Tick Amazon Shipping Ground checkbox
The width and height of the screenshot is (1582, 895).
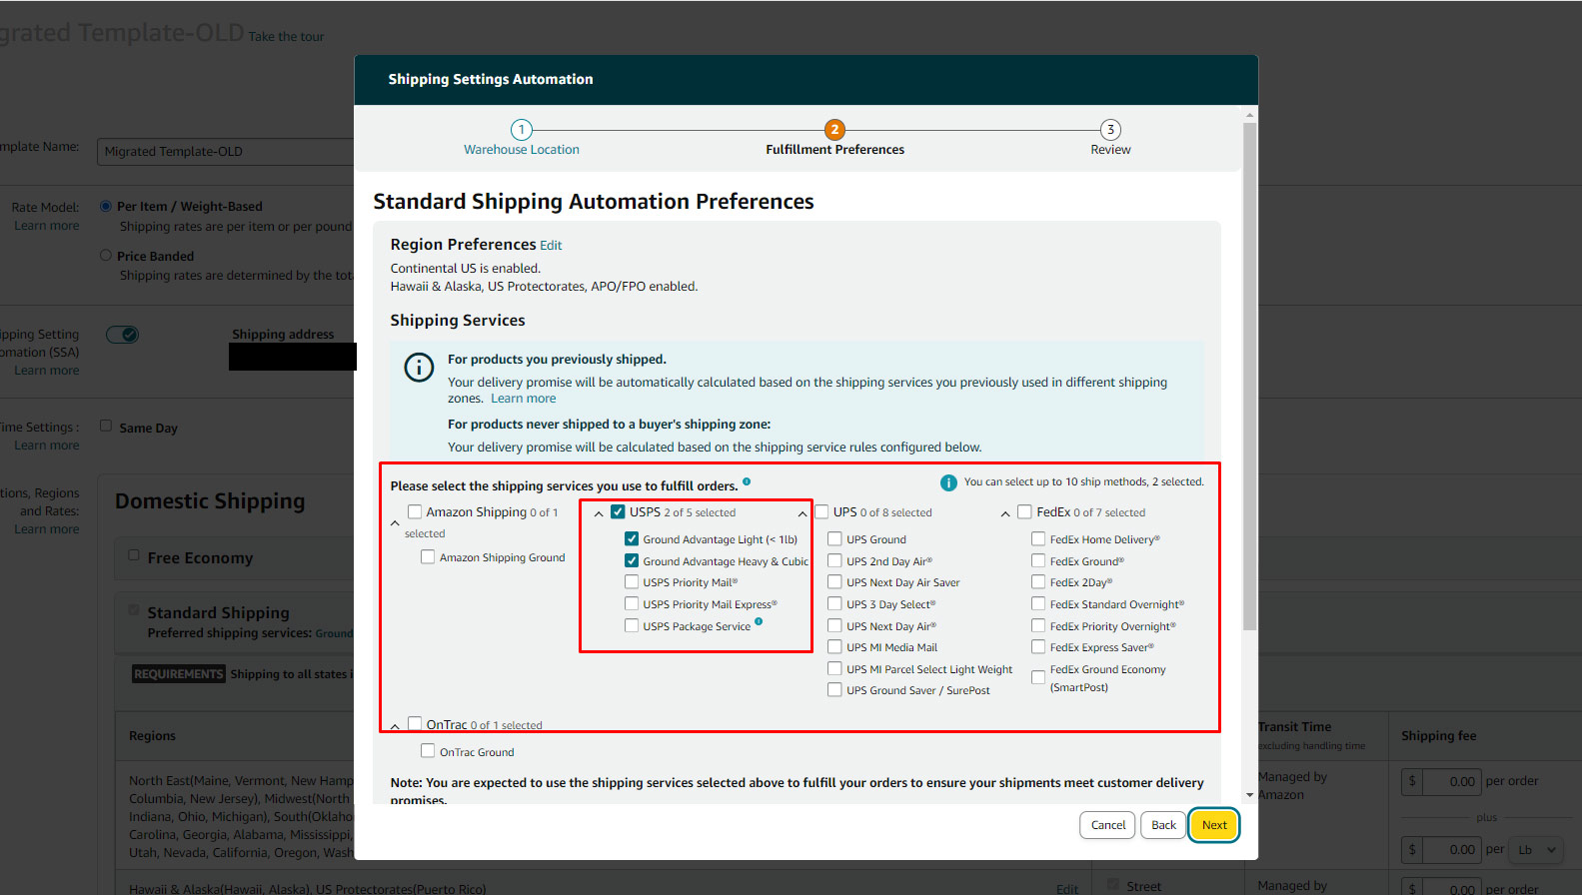tap(428, 556)
